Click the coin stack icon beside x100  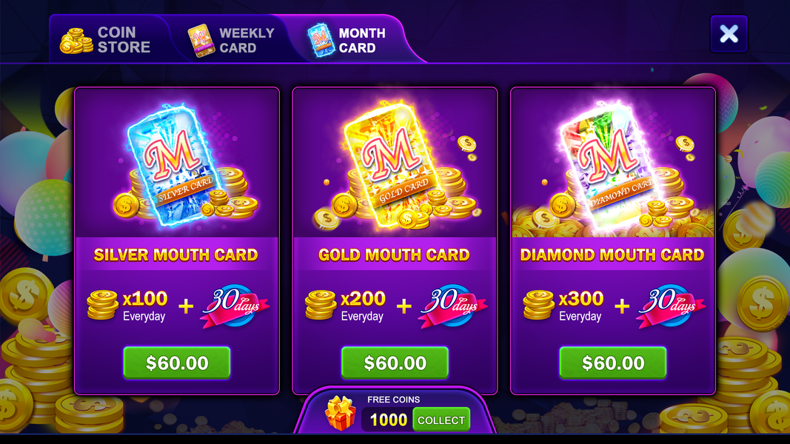tap(103, 305)
